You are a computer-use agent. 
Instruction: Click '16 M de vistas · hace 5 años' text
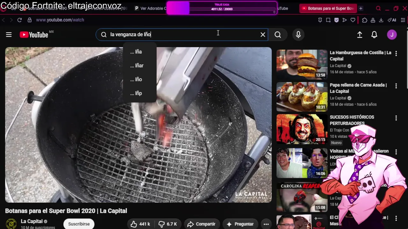pos(353,72)
